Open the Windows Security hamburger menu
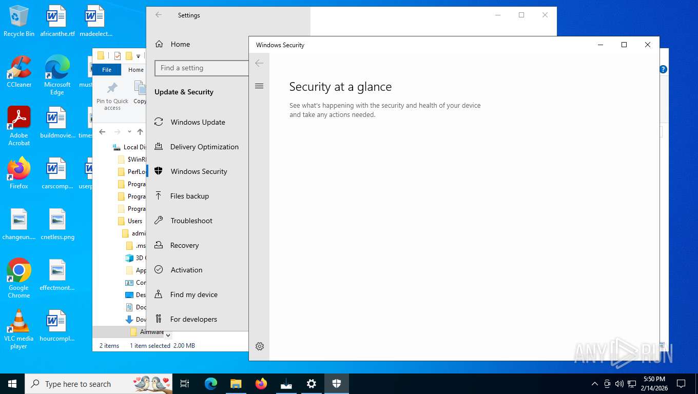Screen dimensions: 698x394 point(259,86)
